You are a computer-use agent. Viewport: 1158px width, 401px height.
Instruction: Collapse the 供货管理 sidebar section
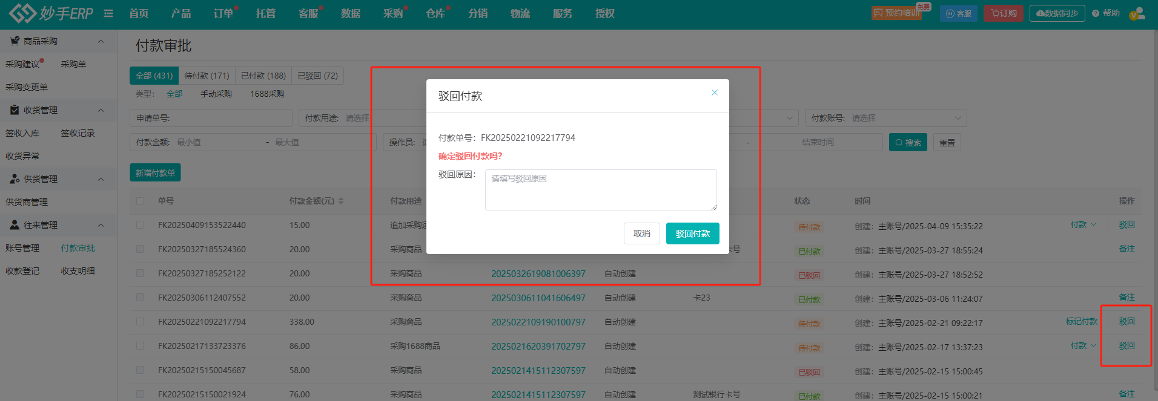(101, 179)
